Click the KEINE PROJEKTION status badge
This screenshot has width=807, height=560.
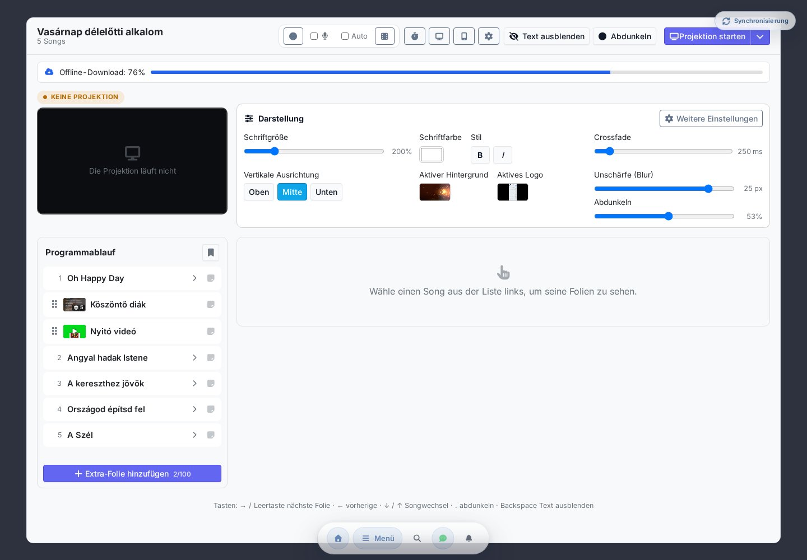pyautogui.click(x=81, y=97)
